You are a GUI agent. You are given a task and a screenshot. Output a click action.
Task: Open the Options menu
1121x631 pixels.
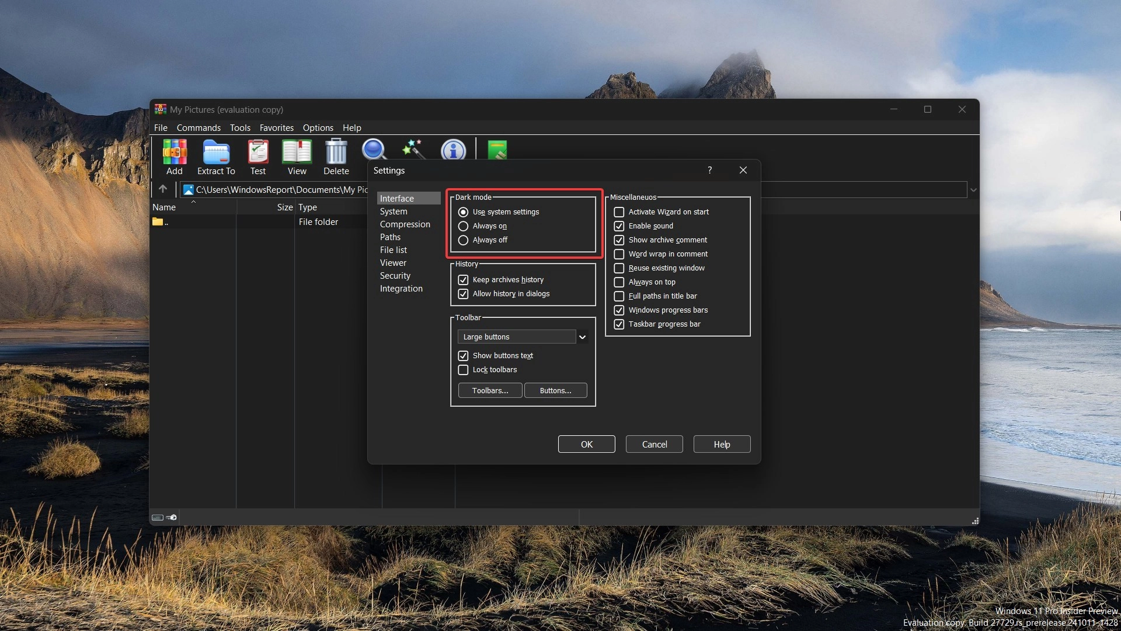pos(318,128)
